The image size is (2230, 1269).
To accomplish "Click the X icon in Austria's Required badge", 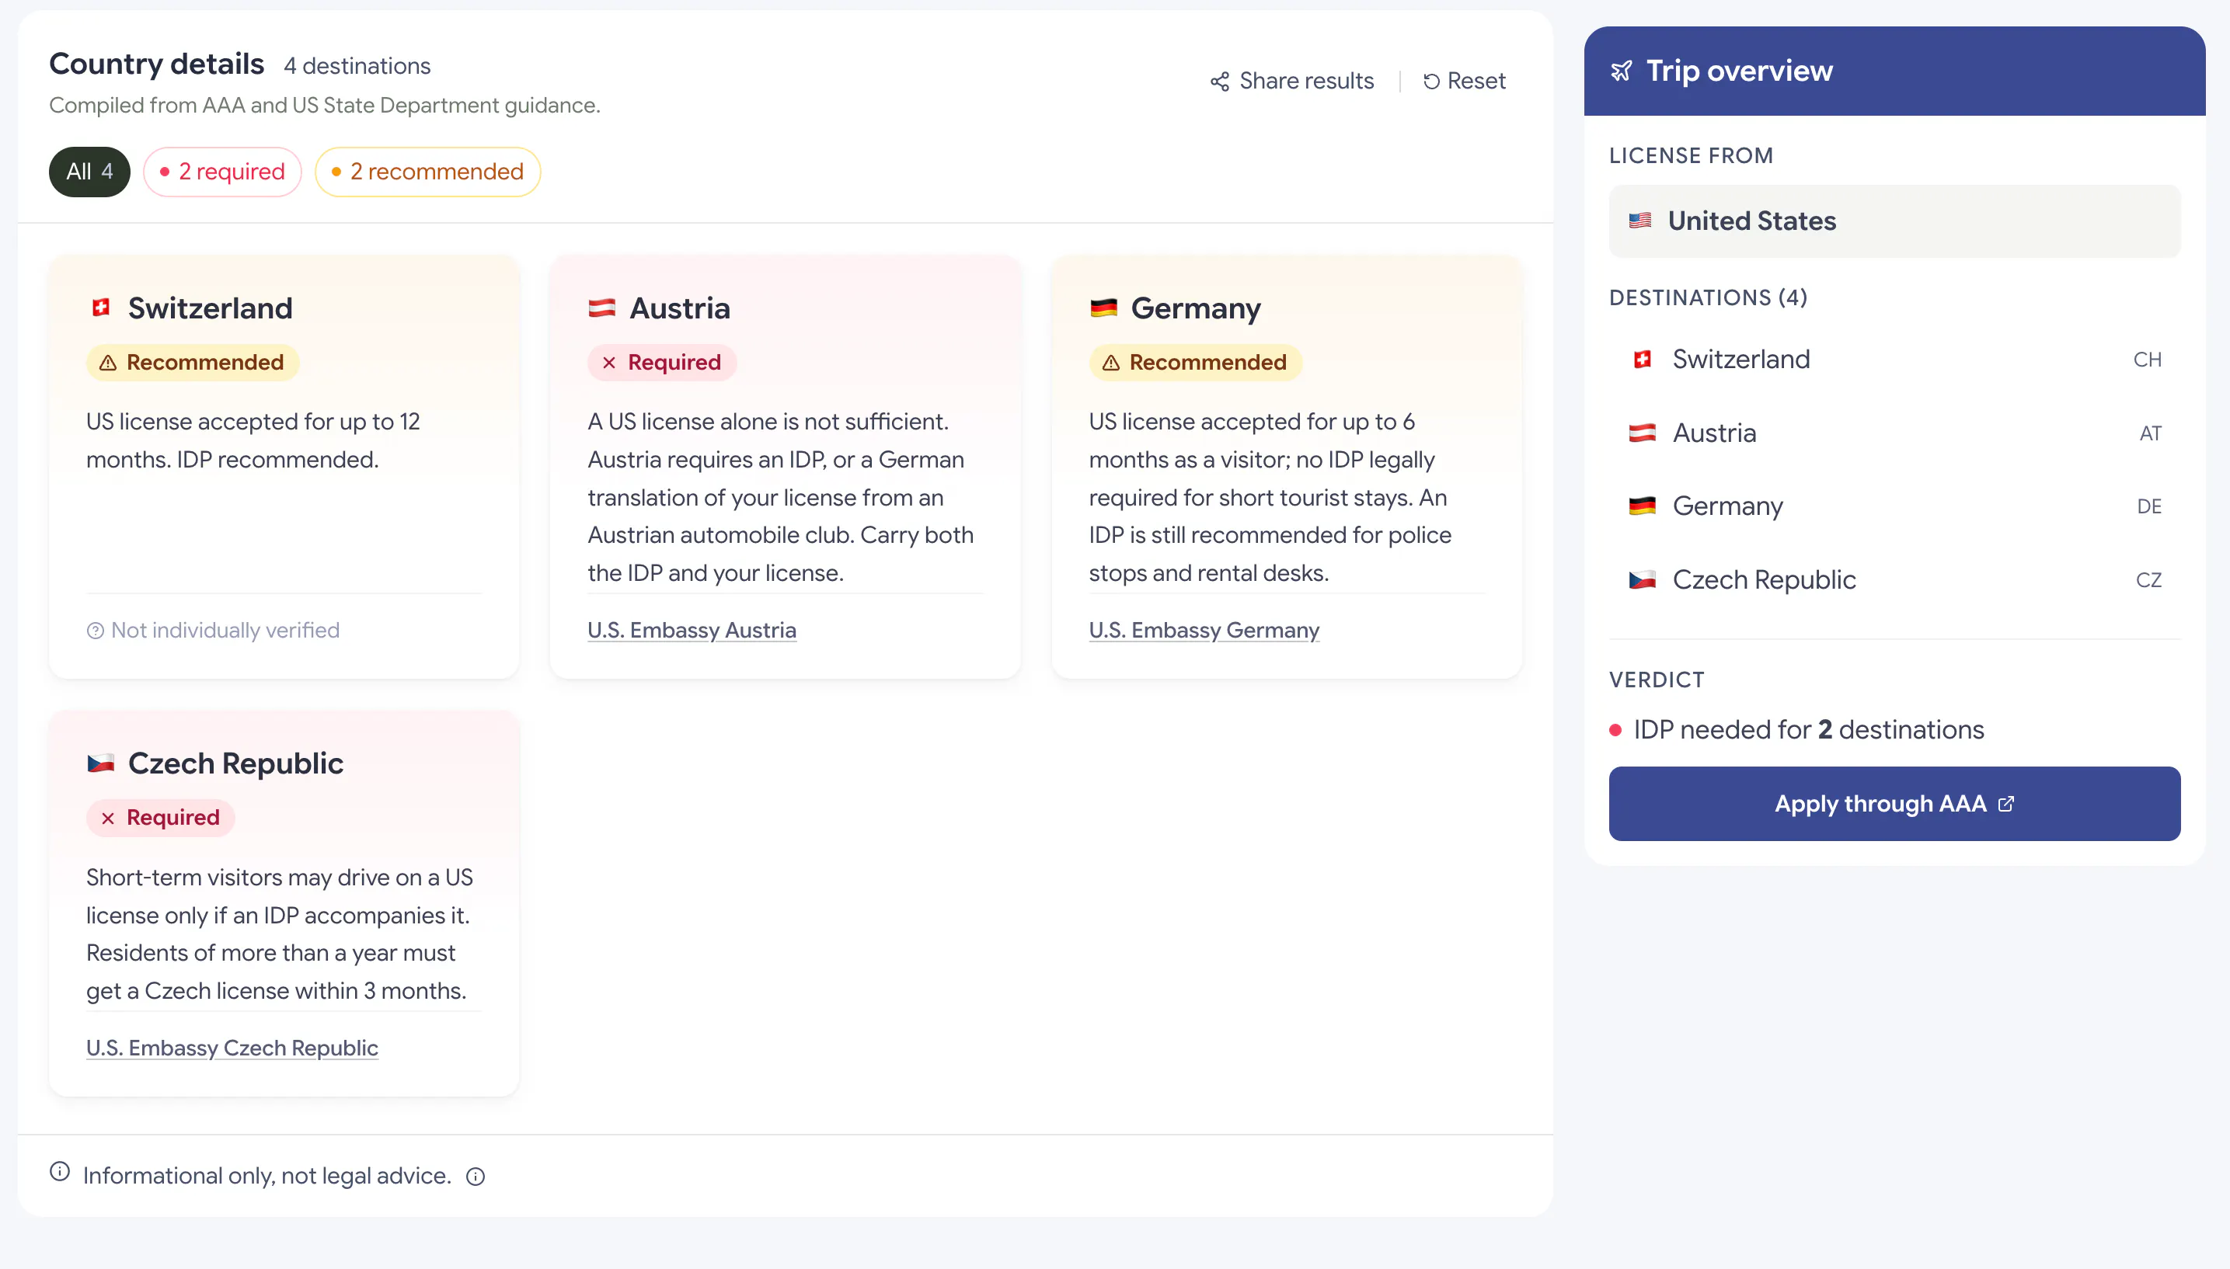I will [609, 363].
